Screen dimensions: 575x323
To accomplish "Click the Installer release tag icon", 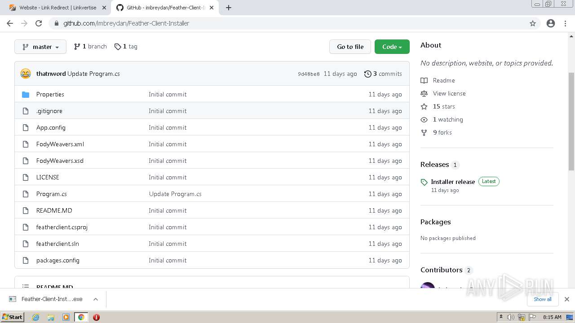I will point(424,182).
